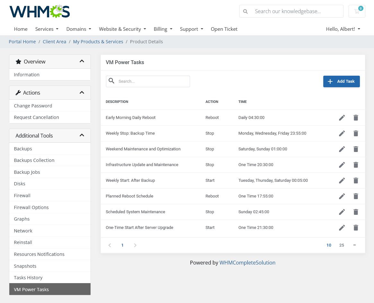Delete Infrastructure Update and Maintenance task
Viewport: 374px width, 303px height.
(x=356, y=165)
